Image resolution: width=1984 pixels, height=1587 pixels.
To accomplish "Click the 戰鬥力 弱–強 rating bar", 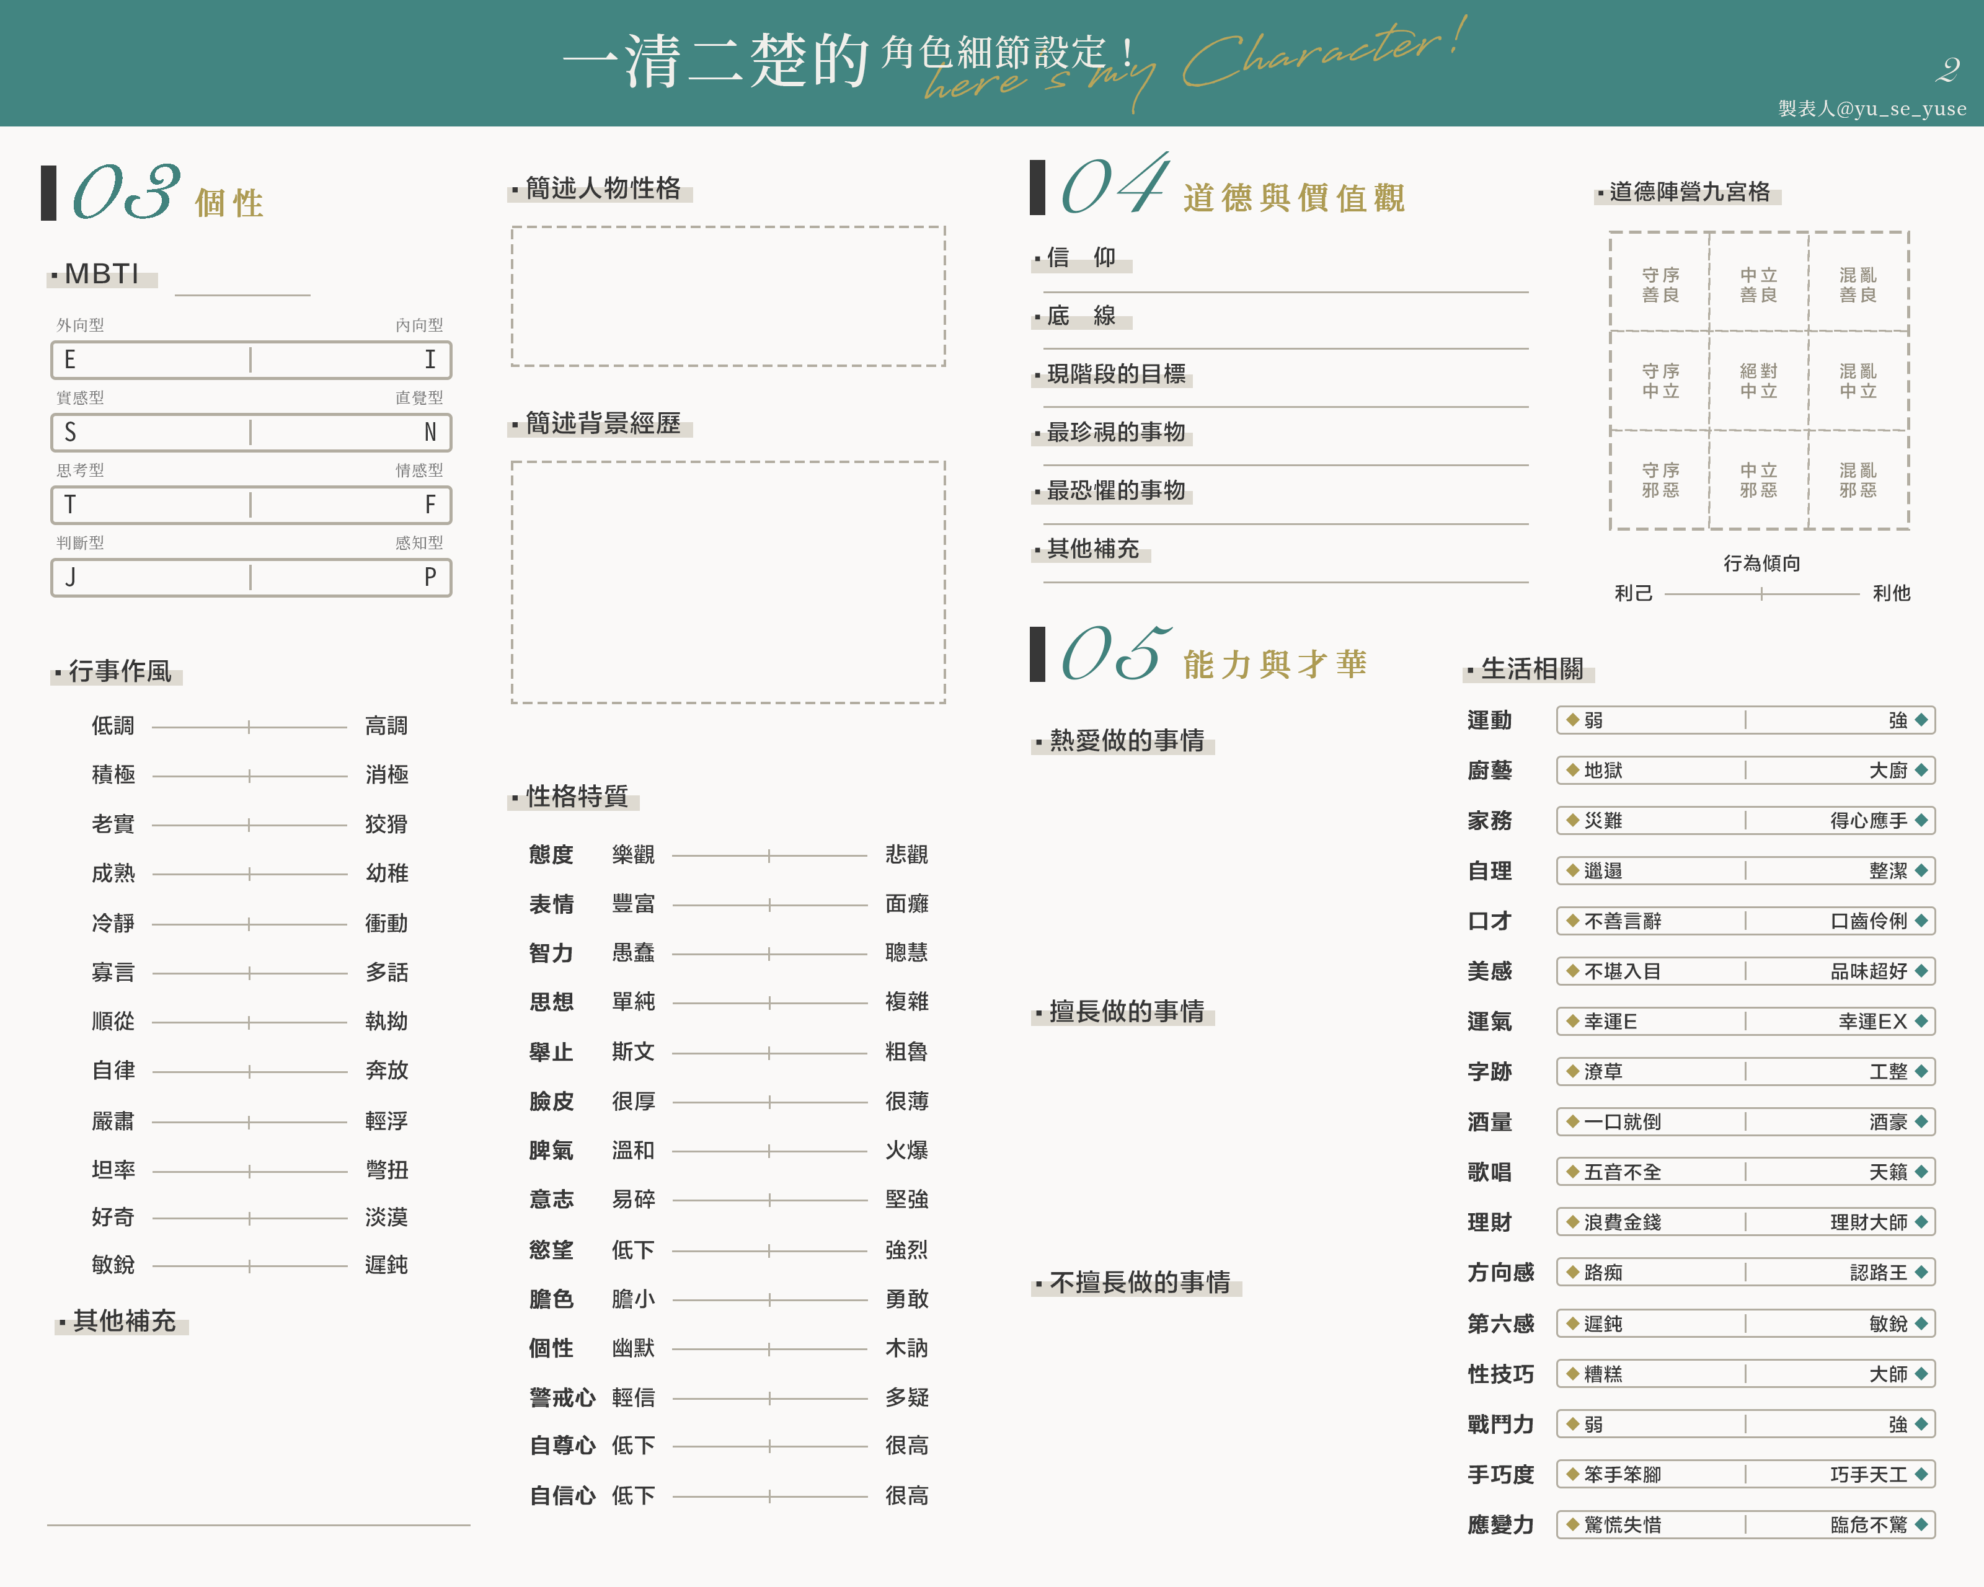I will [x=1746, y=1424].
